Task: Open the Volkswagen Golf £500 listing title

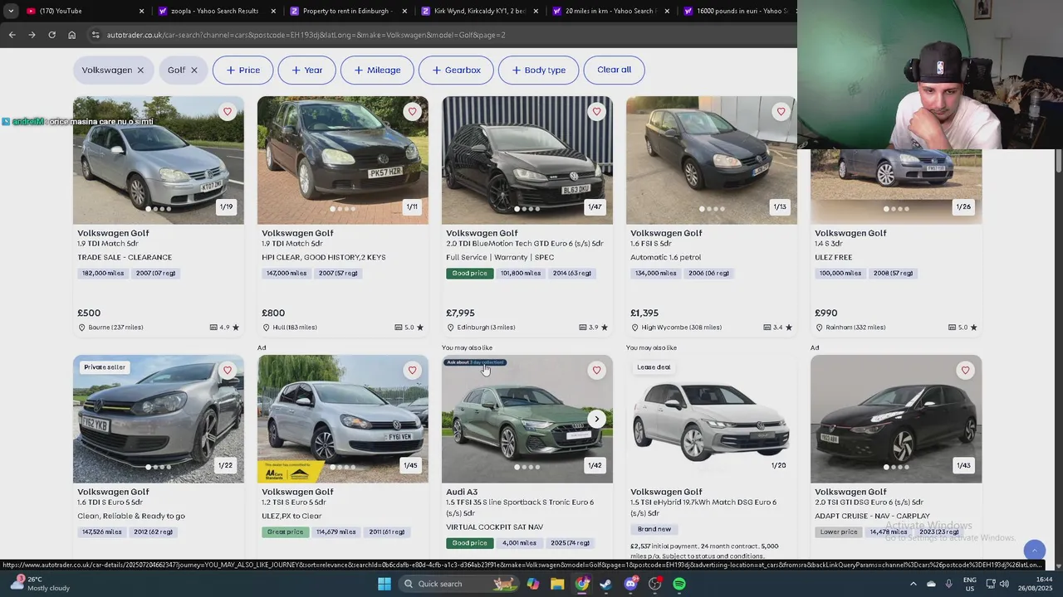Action: [113, 233]
